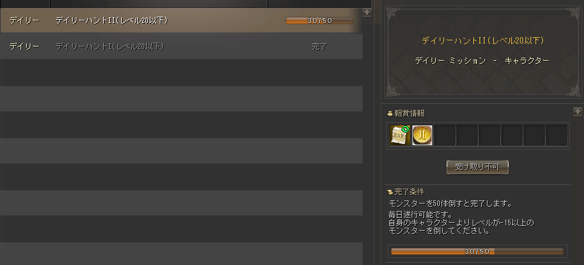The image size is (584, 265).
Task: Select the last empty reward slot in 報賞情報
Action: click(557, 135)
